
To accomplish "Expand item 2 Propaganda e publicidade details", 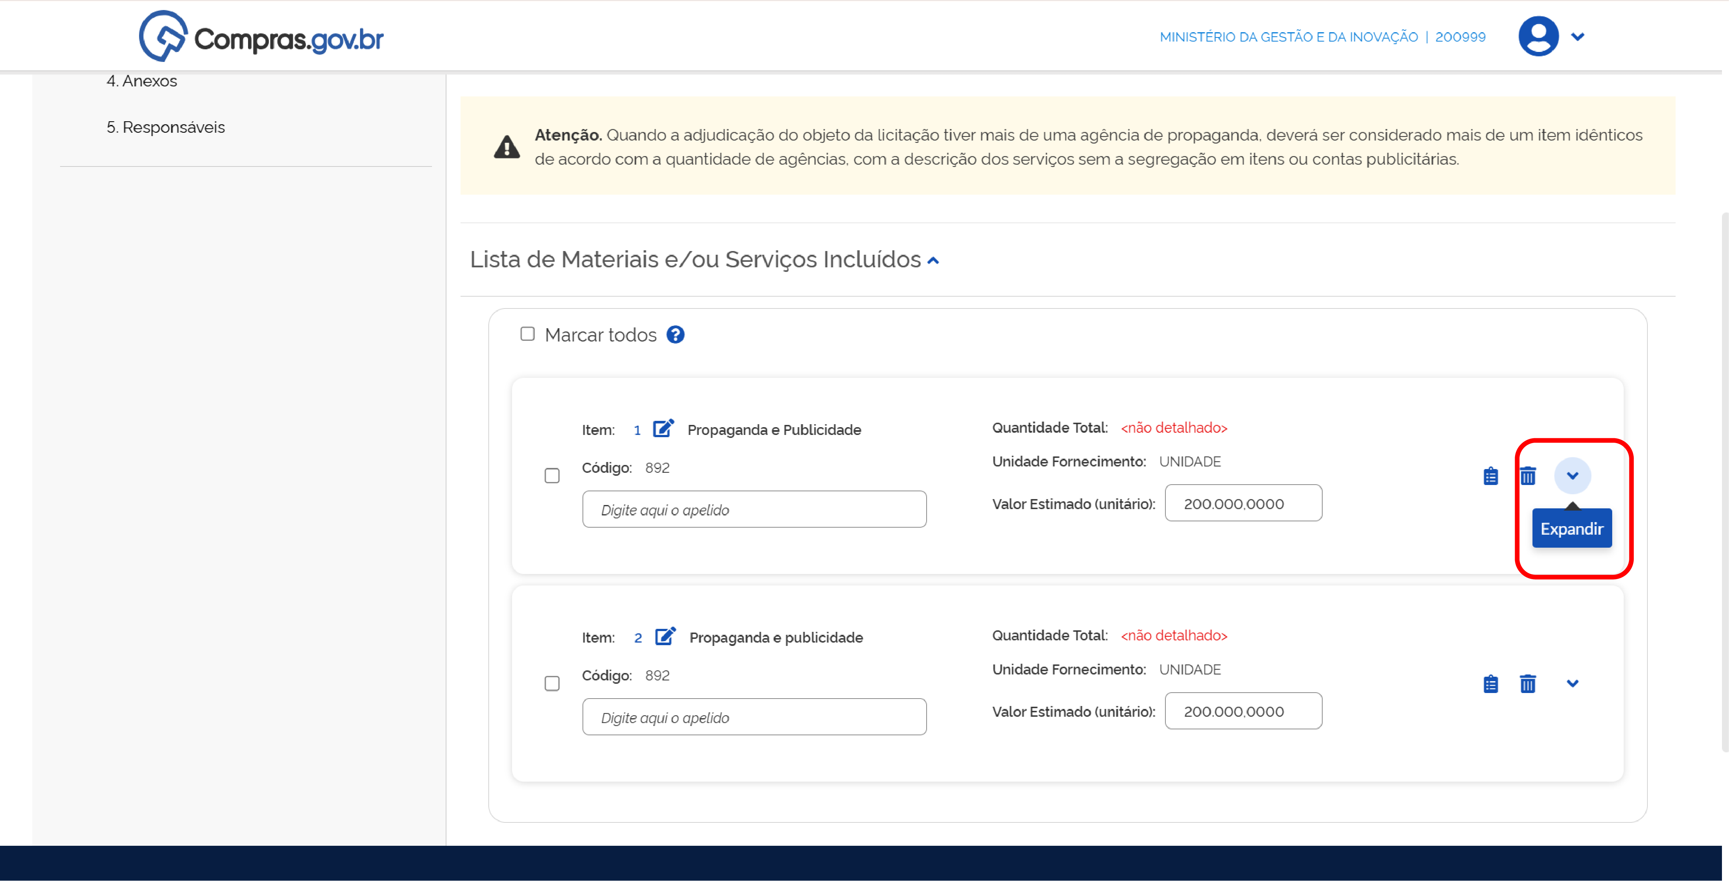I will tap(1572, 684).
